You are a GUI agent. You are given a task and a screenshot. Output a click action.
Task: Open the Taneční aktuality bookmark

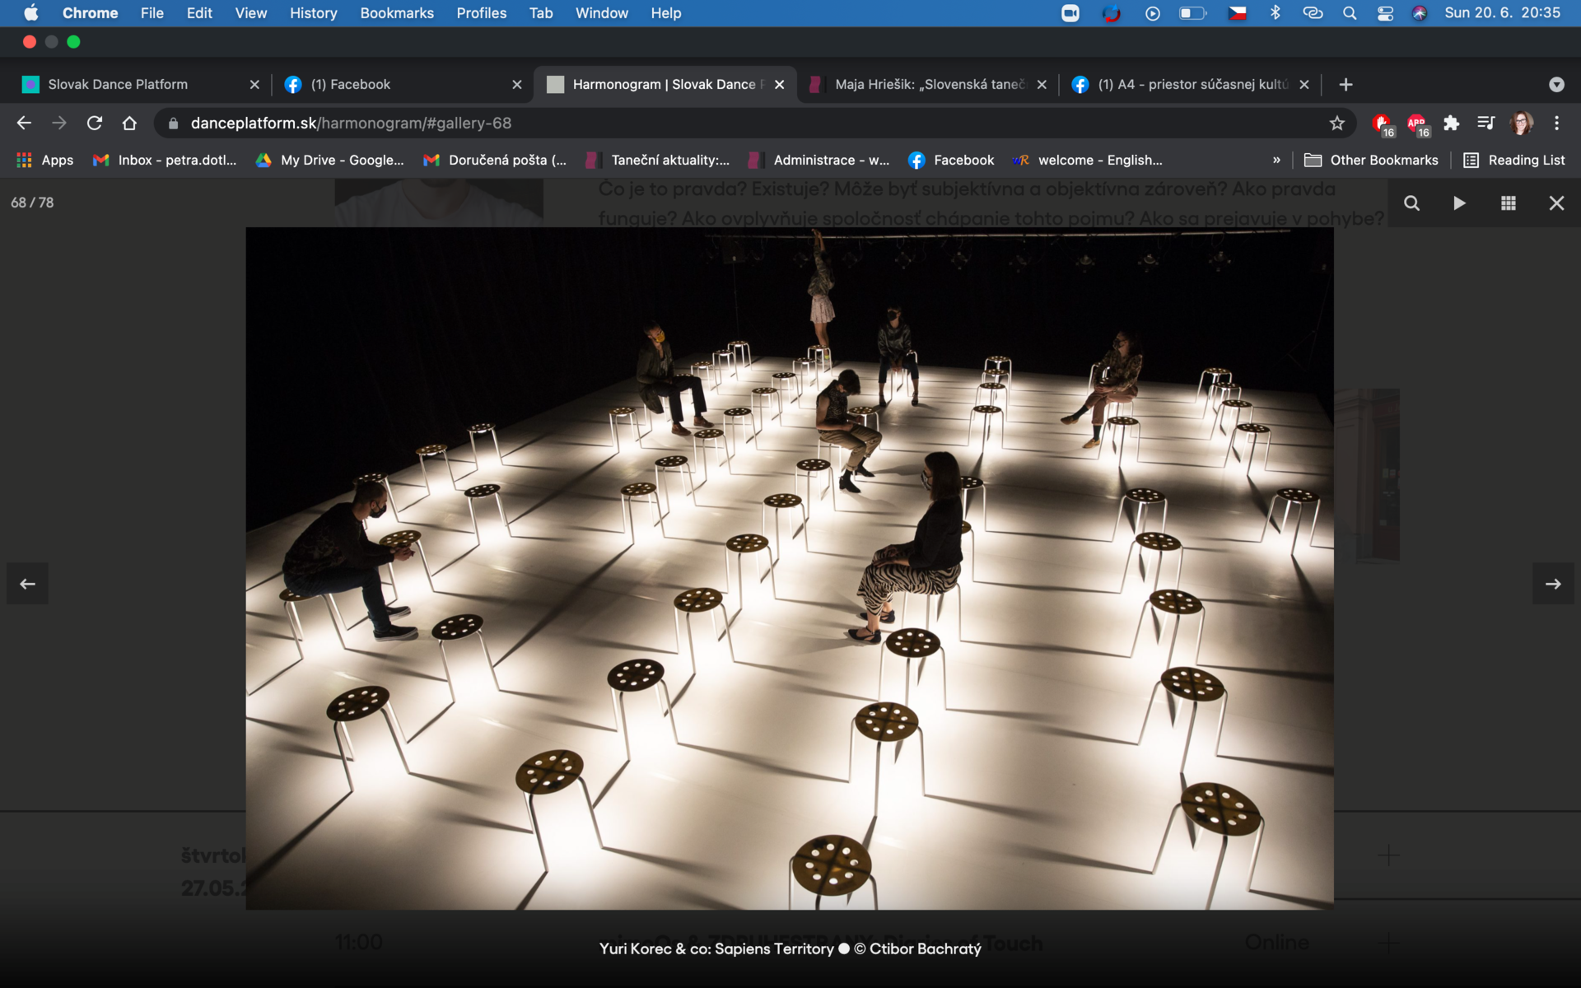[x=657, y=160]
